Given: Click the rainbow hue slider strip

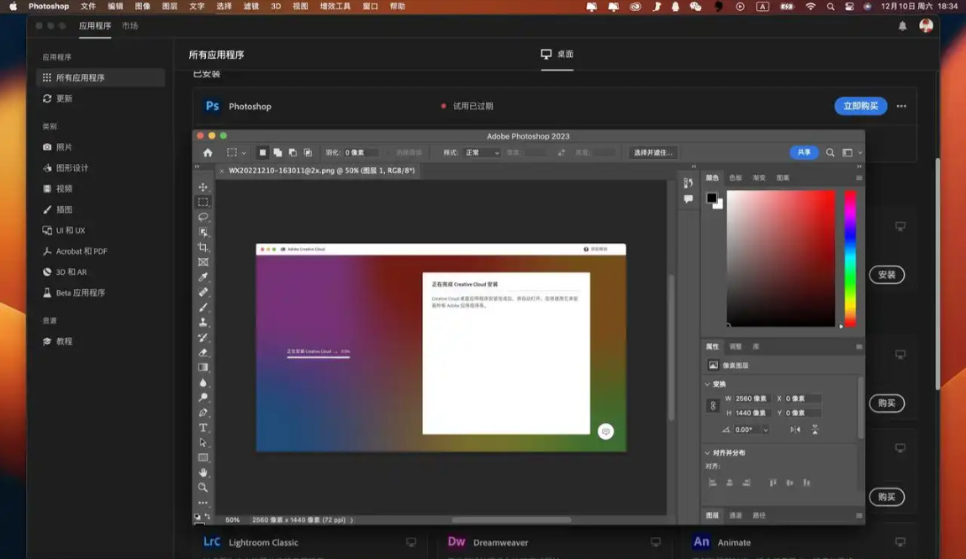Looking at the screenshot, I should point(850,258).
